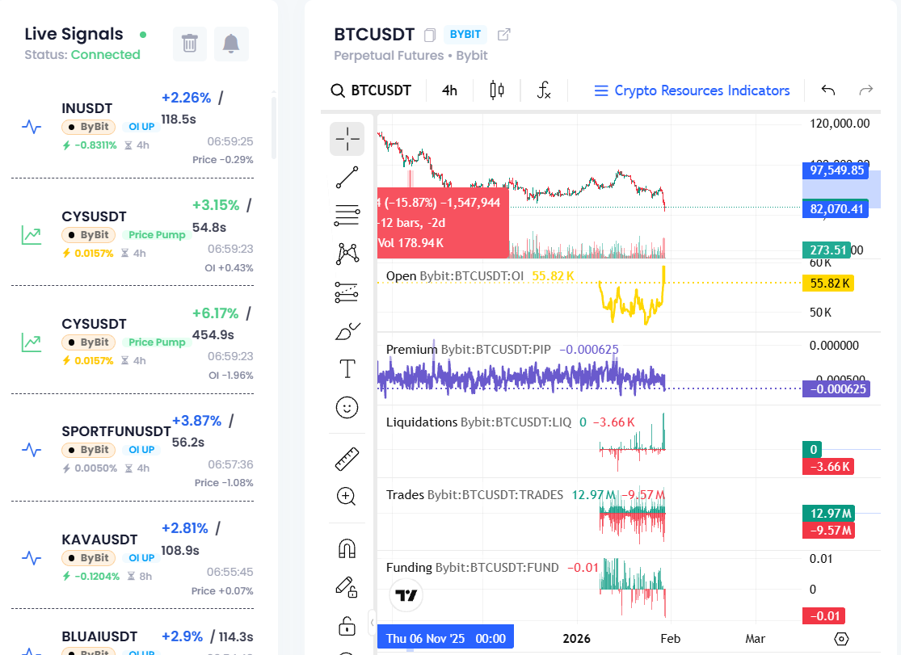Click the Liquidations Bybit:BTCUSDT:LIQ legend
901x655 pixels.
(510, 422)
